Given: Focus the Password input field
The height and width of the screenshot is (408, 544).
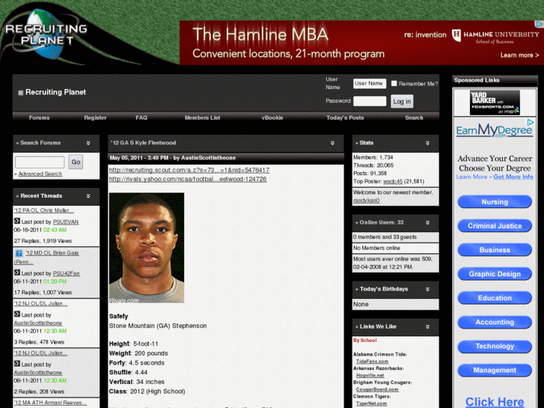Looking at the screenshot, I should [370, 101].
